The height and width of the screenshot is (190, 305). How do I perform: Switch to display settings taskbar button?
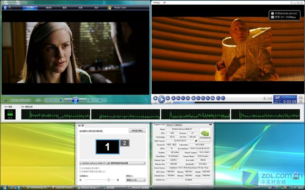pos(114,188)
